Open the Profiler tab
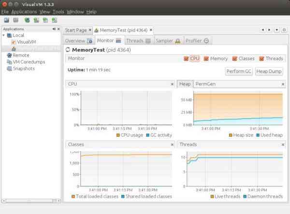The image size is (290, 214). (197, 41)
